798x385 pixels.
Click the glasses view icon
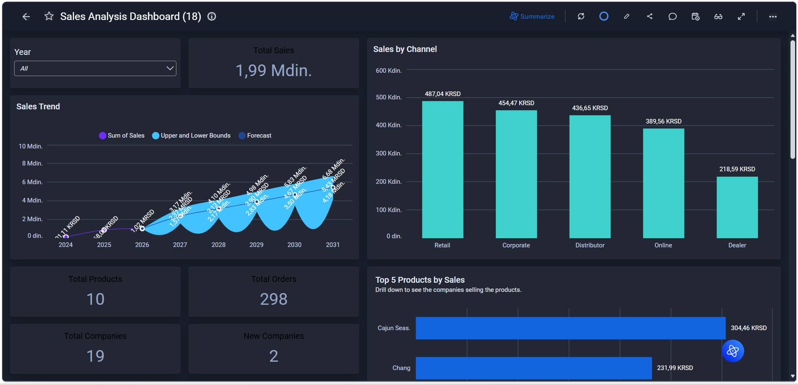tap(718, 16)
